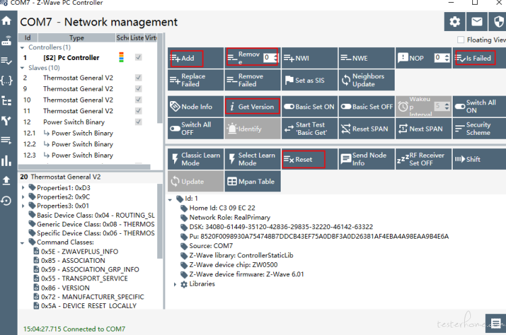Click the node list horizontal scrollbar
The width and height of the screenshot is (506, 335).
coord(84,166)
